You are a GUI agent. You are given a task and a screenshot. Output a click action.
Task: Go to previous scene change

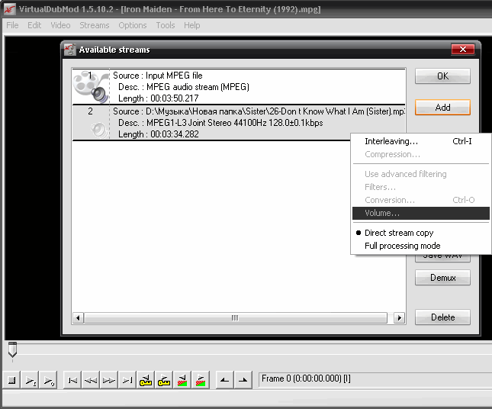182,380
